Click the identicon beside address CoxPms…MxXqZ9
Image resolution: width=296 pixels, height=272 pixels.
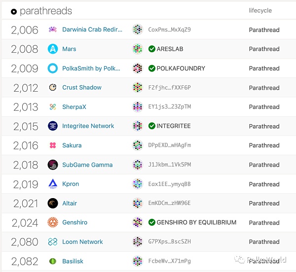[x=138, y=30]
